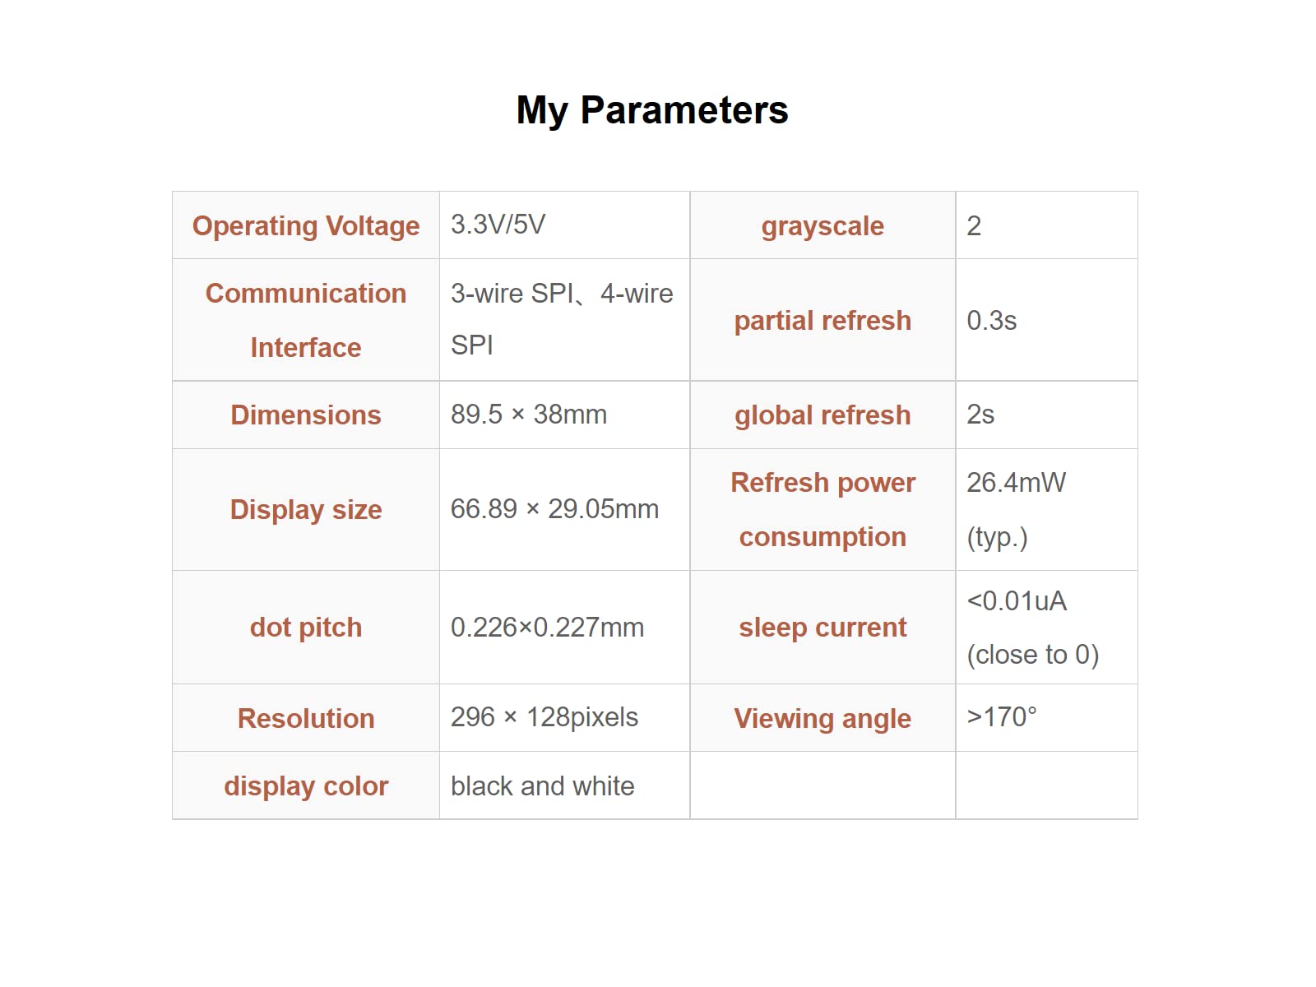Select the grayscale label cell
This screenshot has width=1316, height=987.
[822, 226]
